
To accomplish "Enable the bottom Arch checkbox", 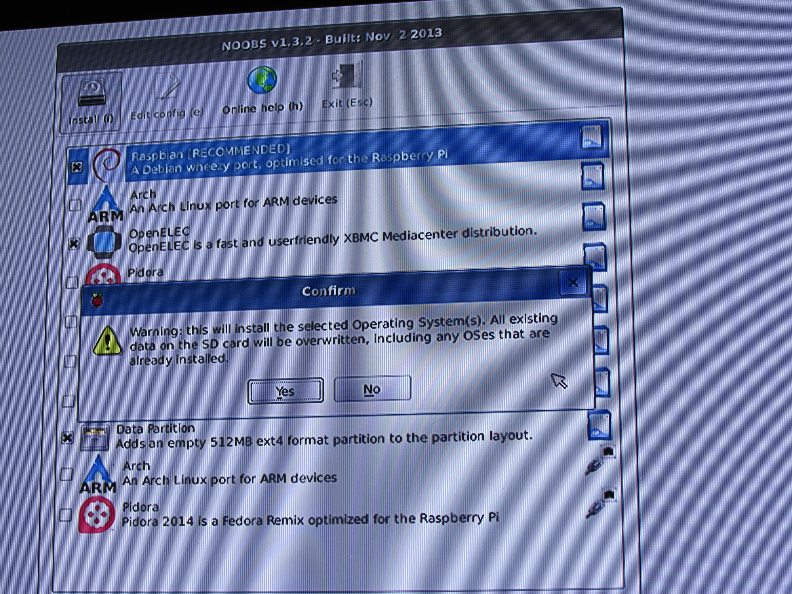I will tap(67, 474).
